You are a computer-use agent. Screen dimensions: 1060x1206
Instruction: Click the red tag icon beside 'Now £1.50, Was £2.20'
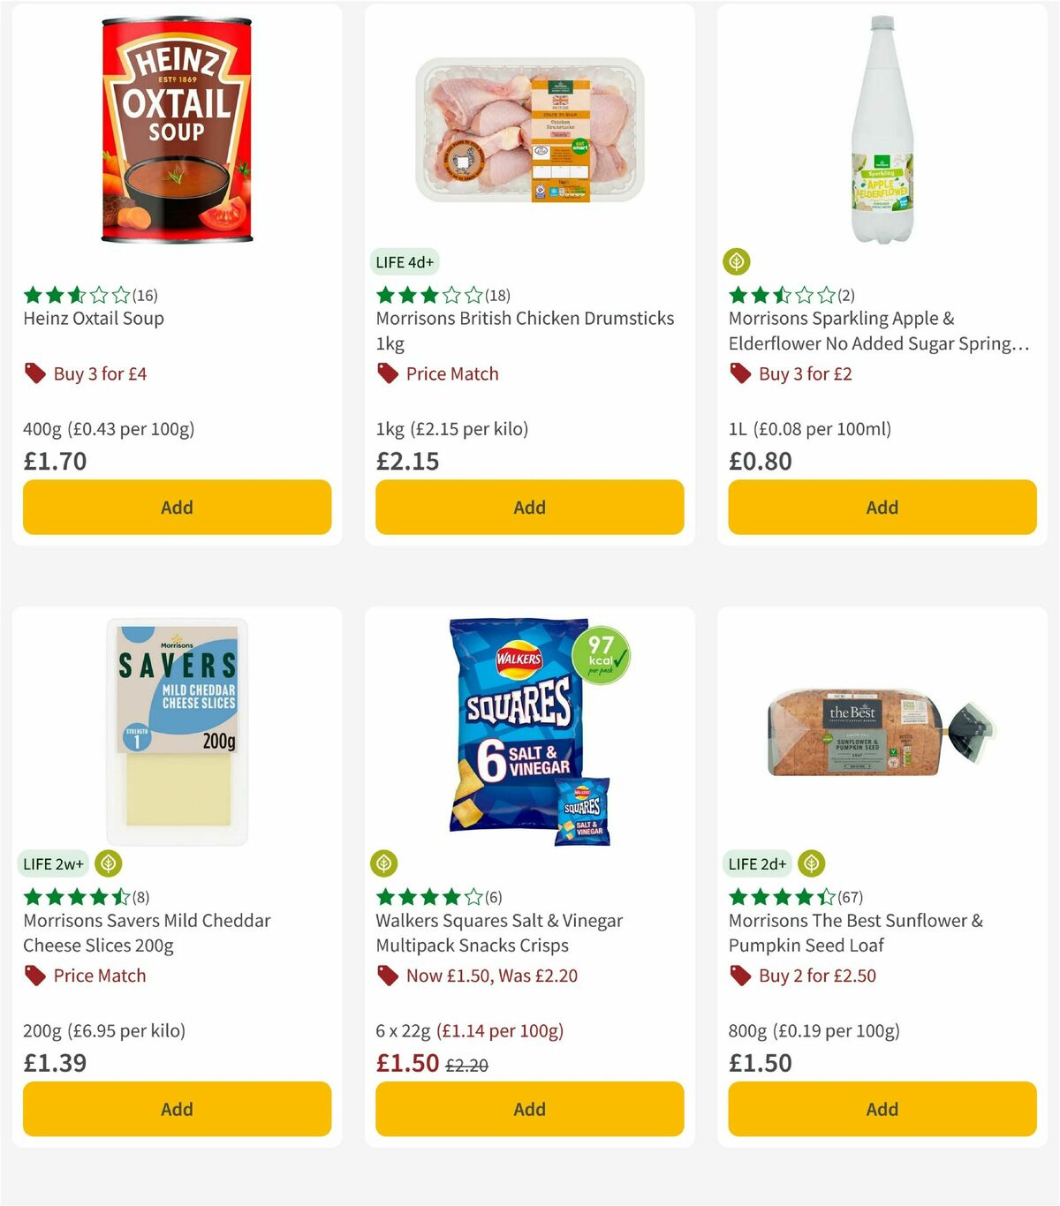point(387,976)
